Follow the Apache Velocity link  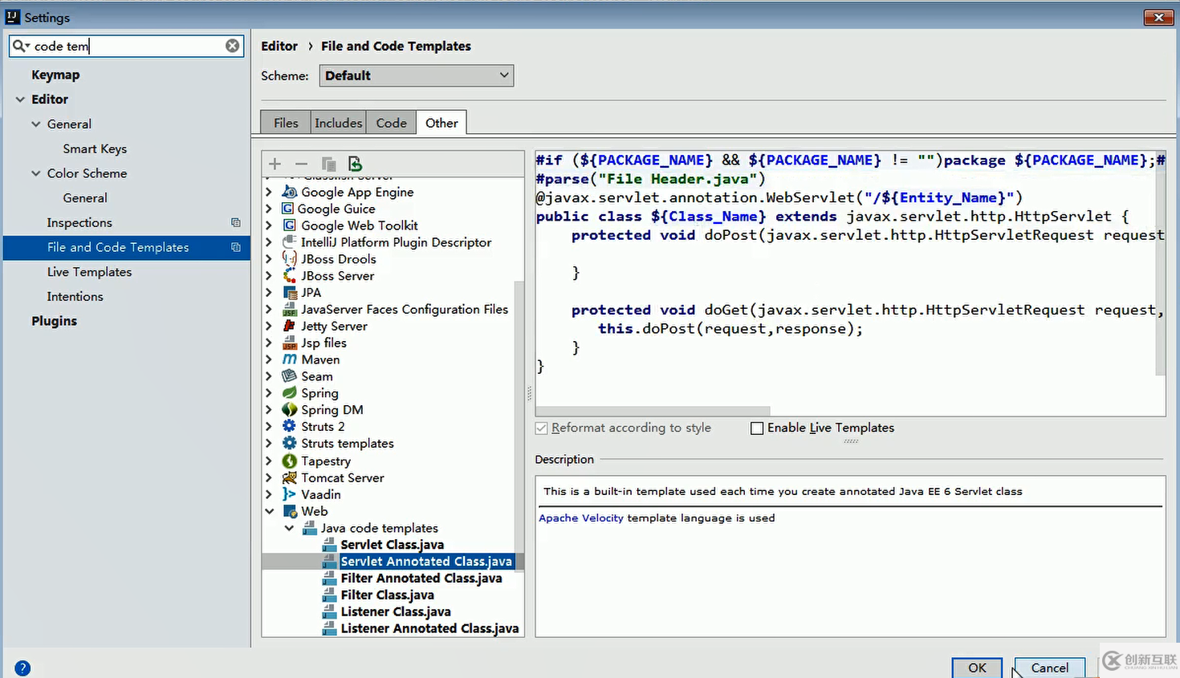pos(580,518)
